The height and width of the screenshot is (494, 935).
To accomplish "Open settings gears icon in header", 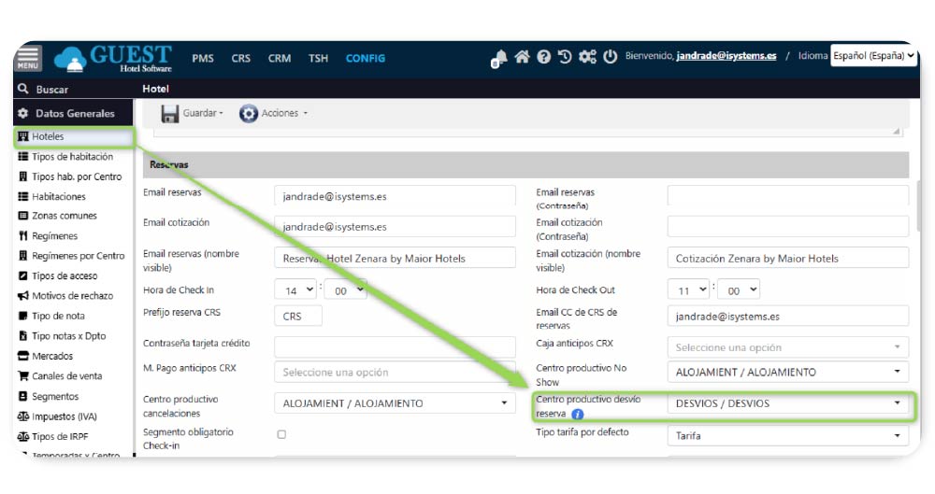I will [587, 57].
